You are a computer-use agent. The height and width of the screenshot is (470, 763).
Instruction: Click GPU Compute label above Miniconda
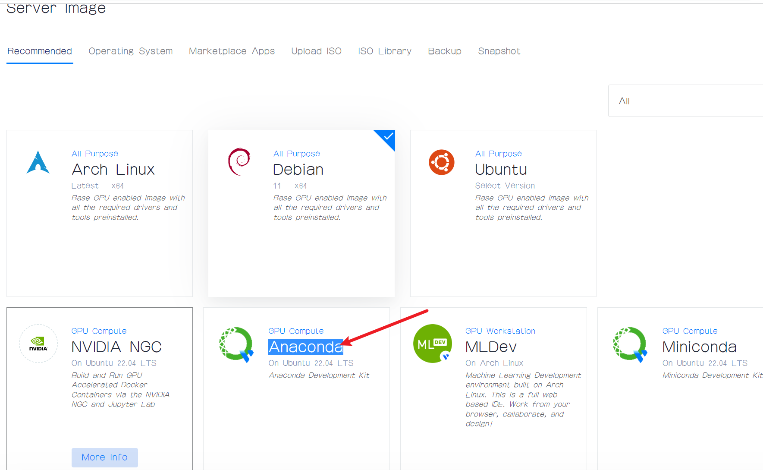pyautogui.click(x=690, y=331)
